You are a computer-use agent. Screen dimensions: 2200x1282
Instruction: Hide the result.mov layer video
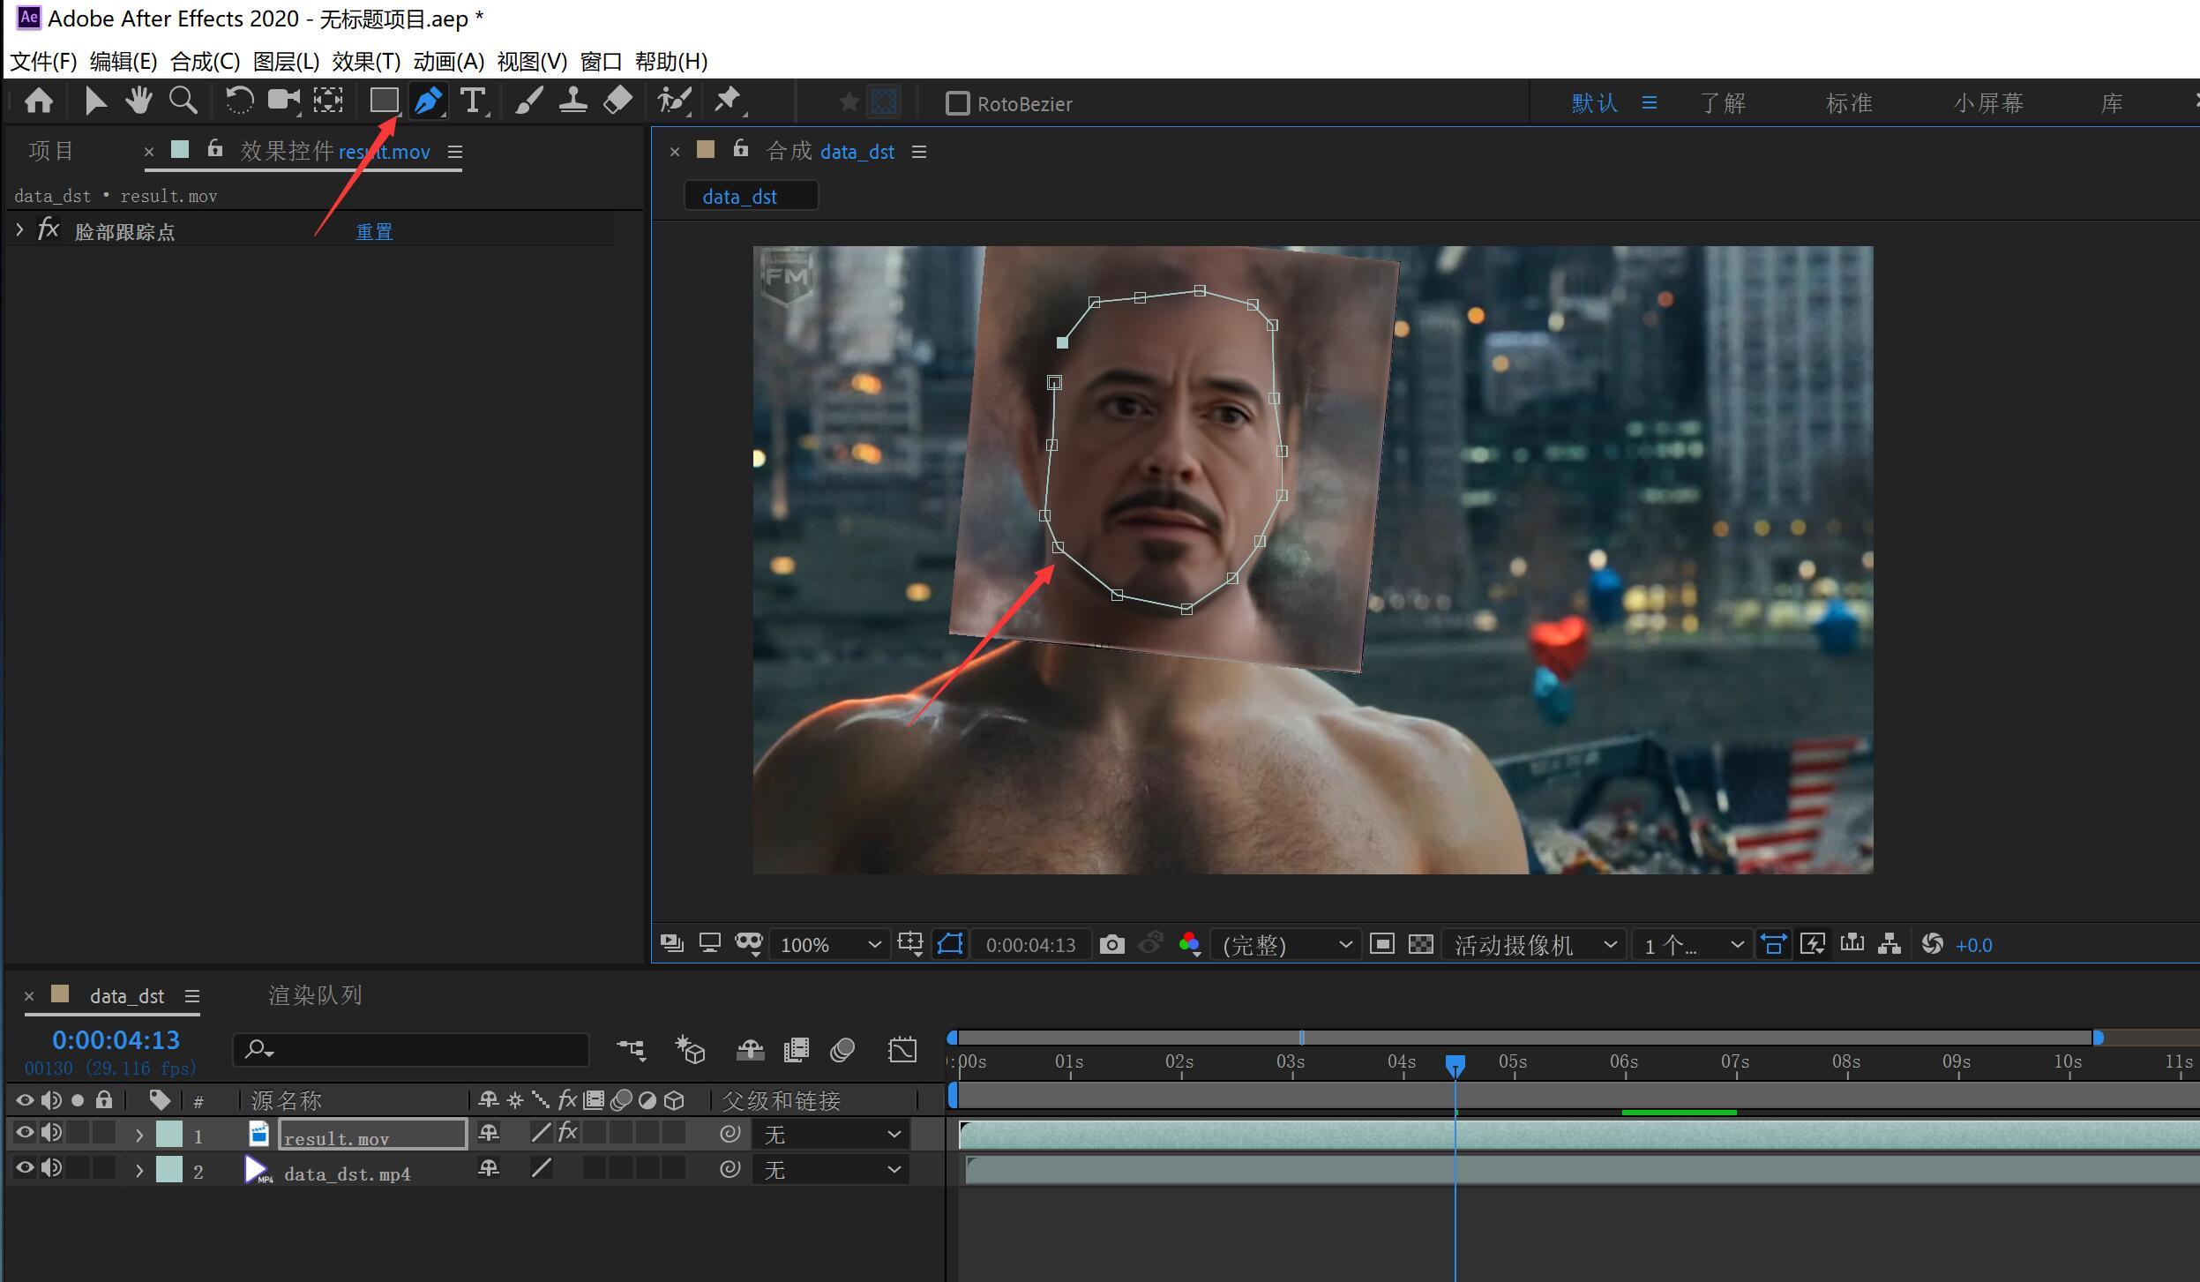(25, 1134)
